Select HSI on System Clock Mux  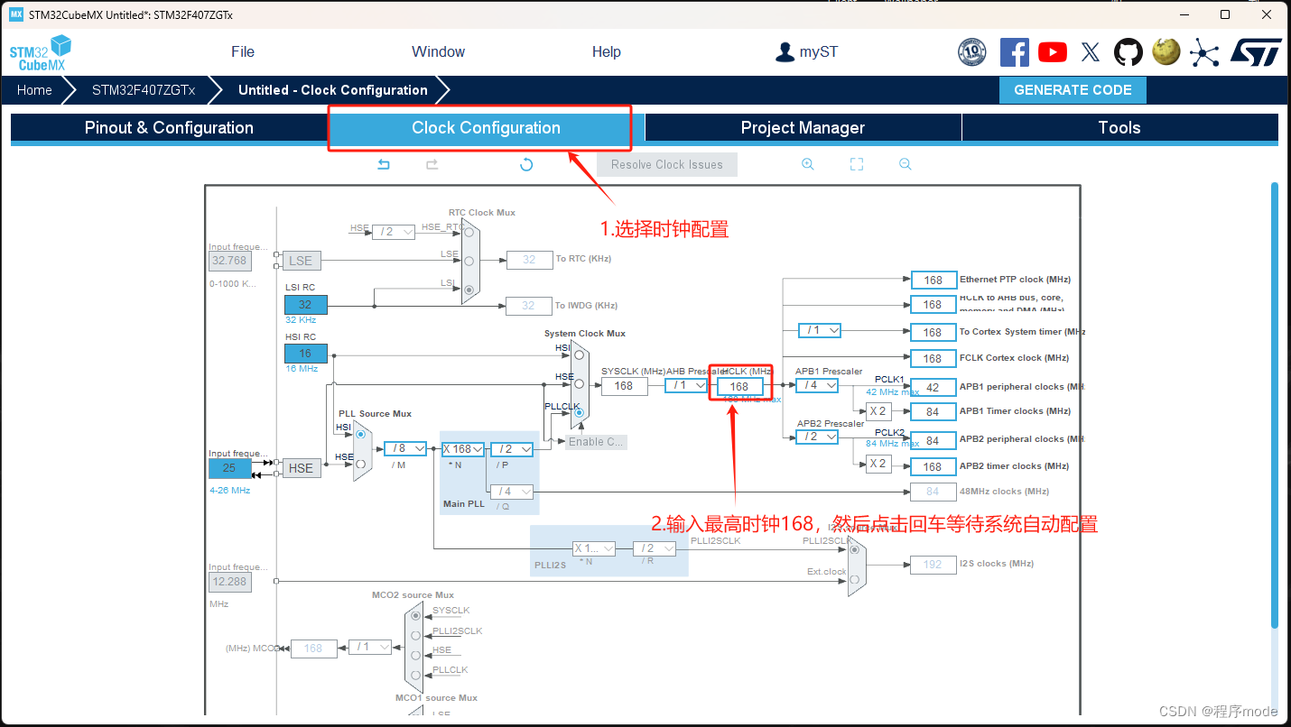(579, 354)
